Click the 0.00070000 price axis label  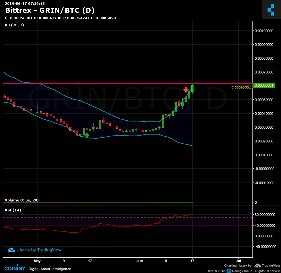[x=264, y=72]
